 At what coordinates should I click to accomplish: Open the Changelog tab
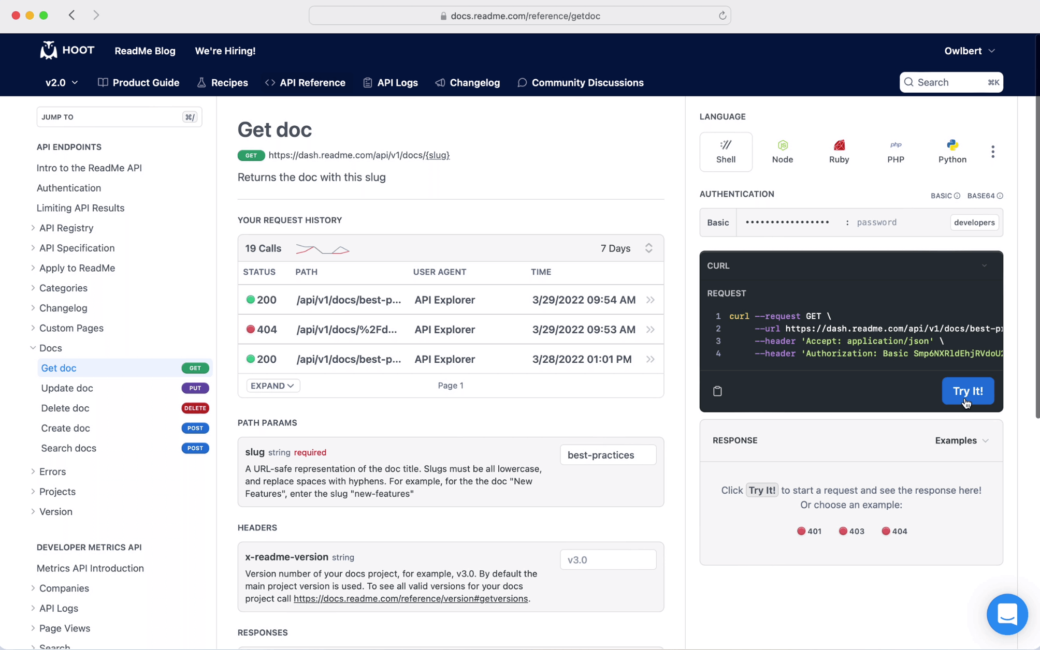(x=468, y=82)
